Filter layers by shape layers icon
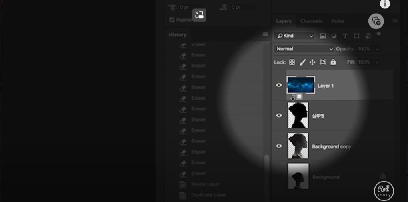 [x=356, y=36]
